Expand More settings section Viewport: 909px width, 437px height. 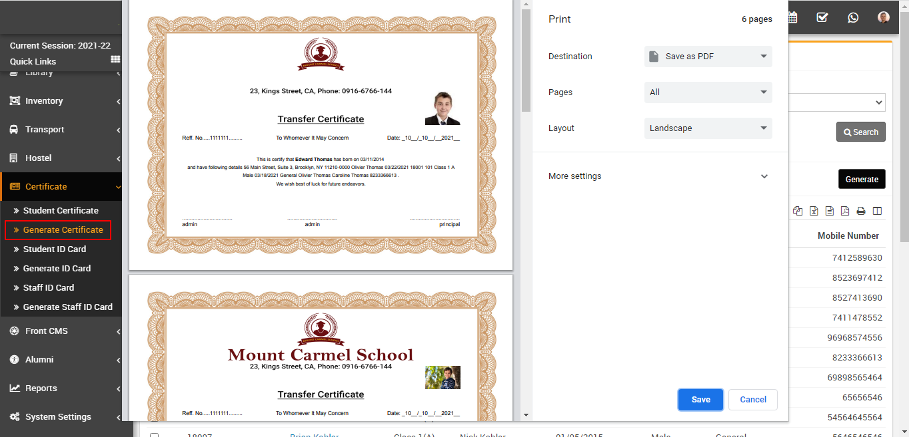[x=658, y=176]
